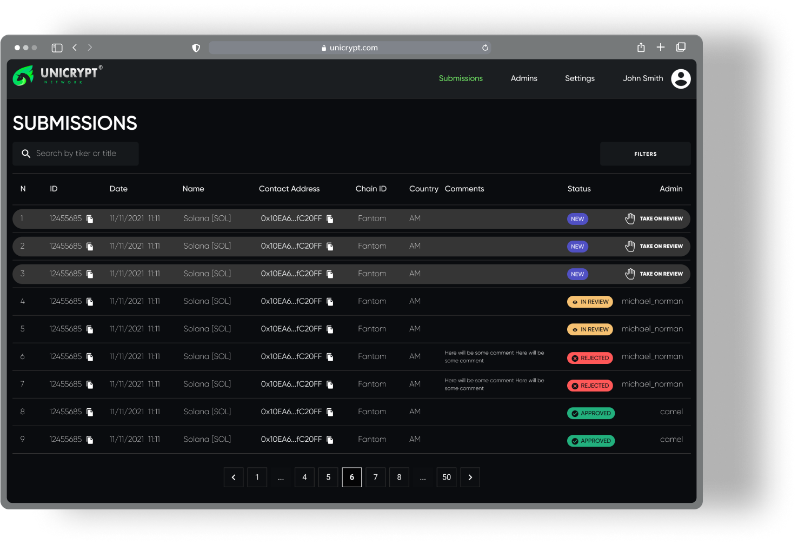Show browser tab overview
Viewport: 798px width, 544px height.
[681, 48]
